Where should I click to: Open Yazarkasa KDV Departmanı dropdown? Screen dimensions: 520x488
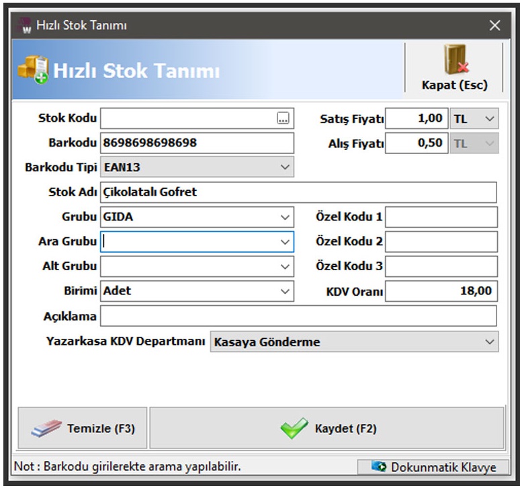click(x=489, y=342)
